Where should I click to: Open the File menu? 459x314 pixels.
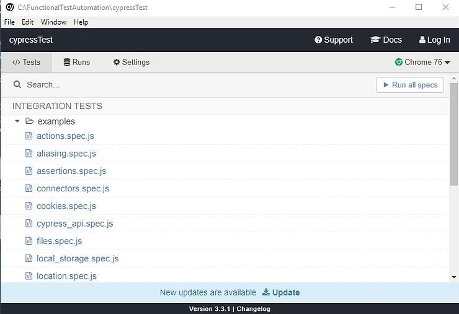coord(9,22)
